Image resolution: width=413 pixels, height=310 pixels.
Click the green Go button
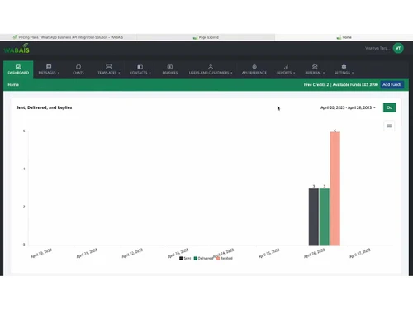click(389, 107)
